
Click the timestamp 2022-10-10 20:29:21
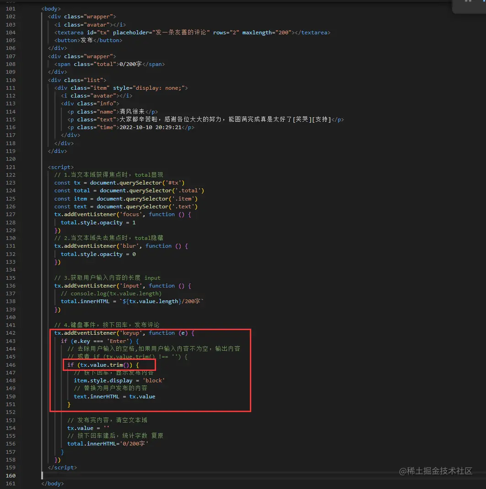coord(150,127)
